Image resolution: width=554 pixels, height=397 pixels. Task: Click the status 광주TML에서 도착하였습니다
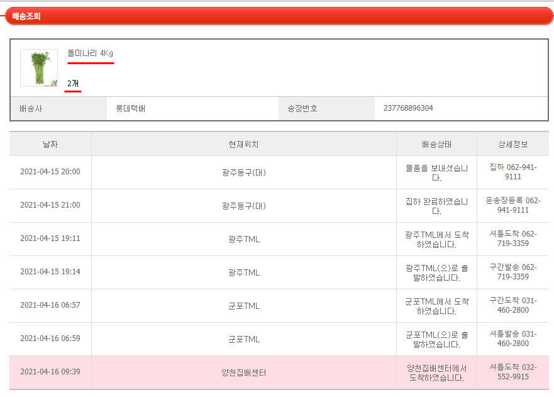point(436,239)
